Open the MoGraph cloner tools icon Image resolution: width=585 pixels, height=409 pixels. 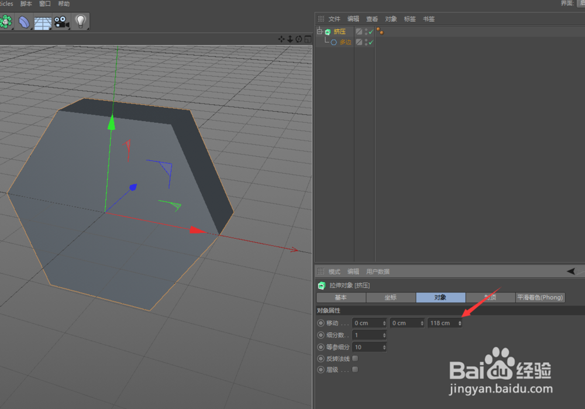(6, 22)
